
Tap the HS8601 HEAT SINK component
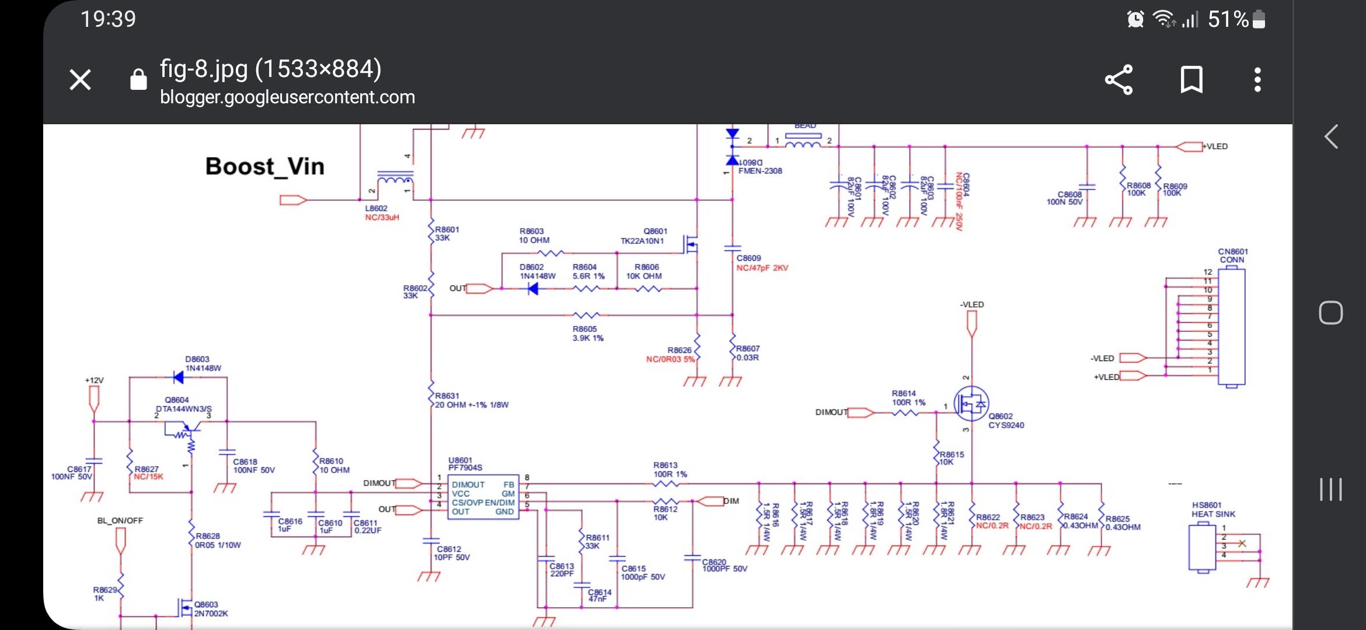pyautogui.click(x=1203, y=547)
